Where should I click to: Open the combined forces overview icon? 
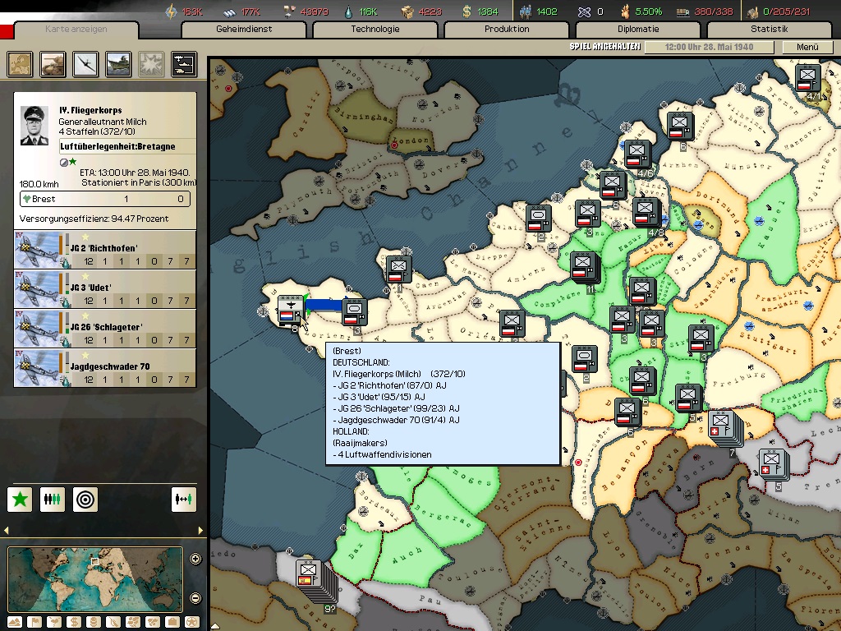(183, 64)
